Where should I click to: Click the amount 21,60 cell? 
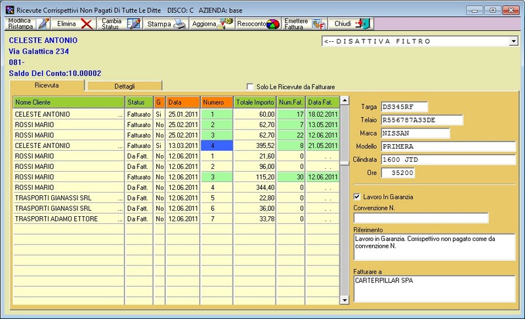[255, 156]
